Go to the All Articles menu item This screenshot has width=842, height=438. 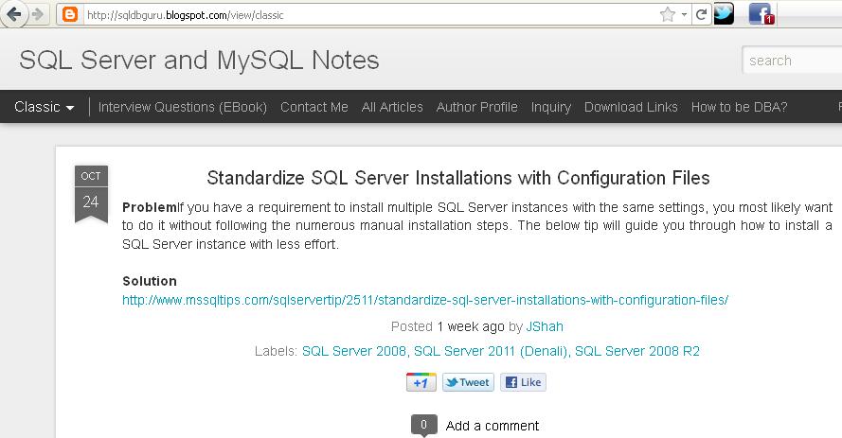pyautogui.click(x=392, y=107)
